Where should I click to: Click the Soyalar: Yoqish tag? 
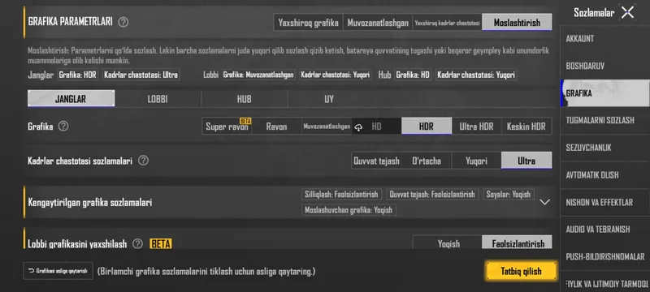[x=509, y=194]
